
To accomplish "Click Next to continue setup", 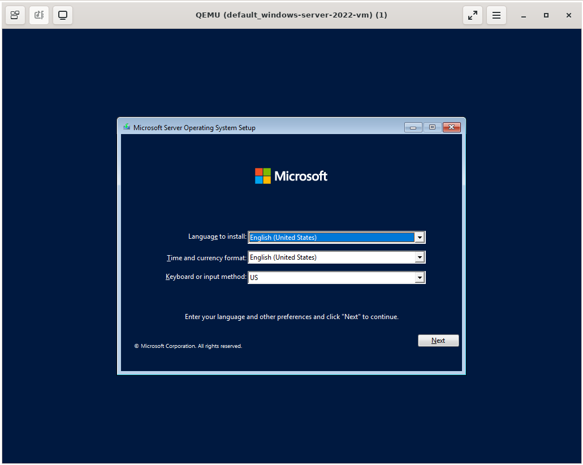I will tap(438, 341).
